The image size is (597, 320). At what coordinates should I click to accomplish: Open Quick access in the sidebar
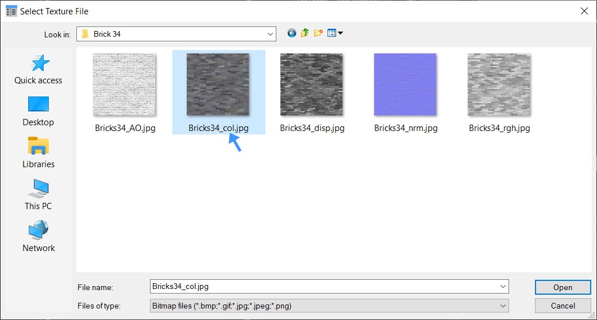click(x=38, y=70)
